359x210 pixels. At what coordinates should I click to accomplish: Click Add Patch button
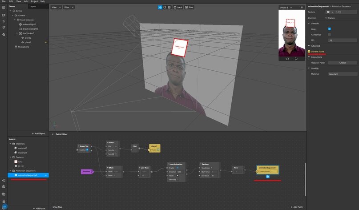[297, 207]
